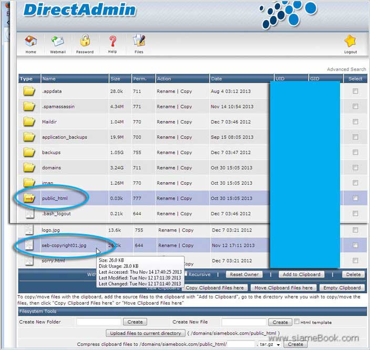Sort the list by Type column

[26, 79]
